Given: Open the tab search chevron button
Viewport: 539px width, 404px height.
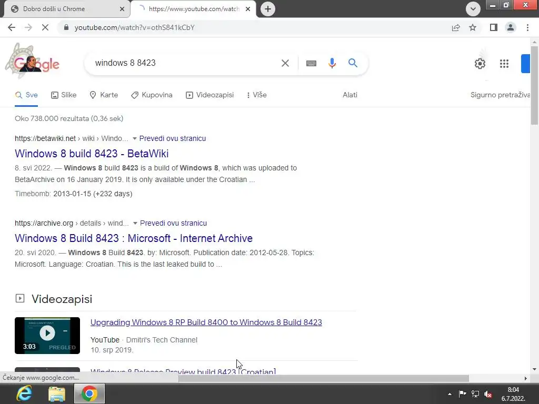Looking at the screenshot, I should tap(473, 9).
